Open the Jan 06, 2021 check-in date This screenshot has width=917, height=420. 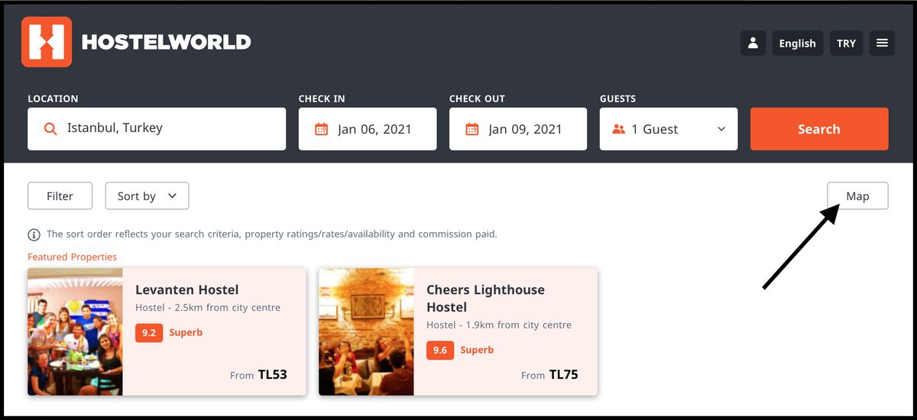click(374, 129)
